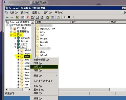Viewport: 126px width, 100px height.
Task: Select the comunite website globe icon
Action: click(x=18, y=38)
